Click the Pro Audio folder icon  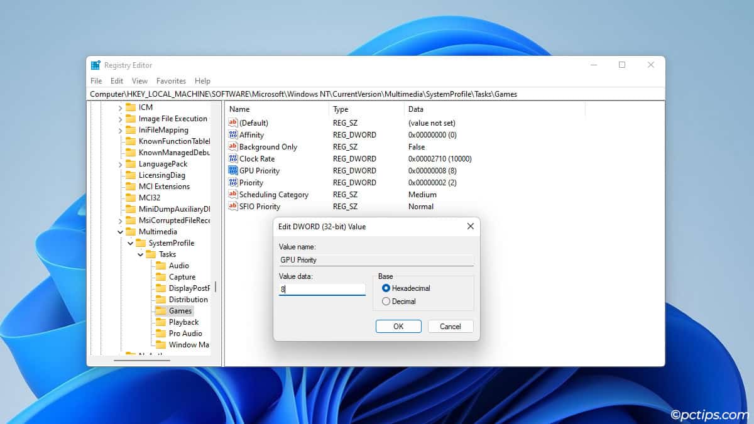click(161, 334)
